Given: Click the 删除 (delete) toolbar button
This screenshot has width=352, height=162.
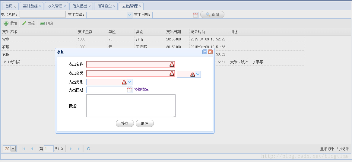Looking at the screenshot, I should 46,23.
